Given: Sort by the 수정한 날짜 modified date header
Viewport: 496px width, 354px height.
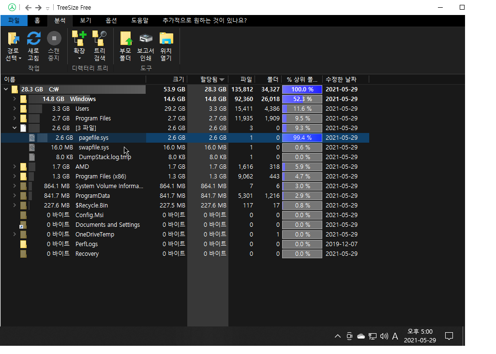Looking at the screenshot, I should pos(346,79).
